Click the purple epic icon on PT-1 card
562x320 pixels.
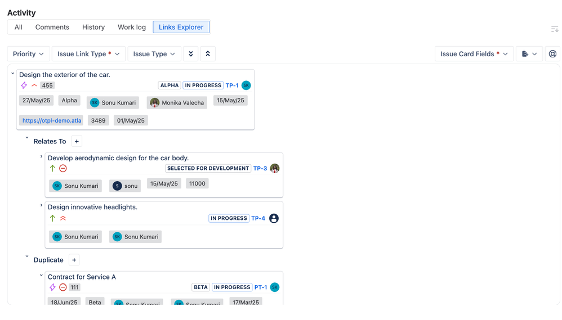[x=52, y=287]
